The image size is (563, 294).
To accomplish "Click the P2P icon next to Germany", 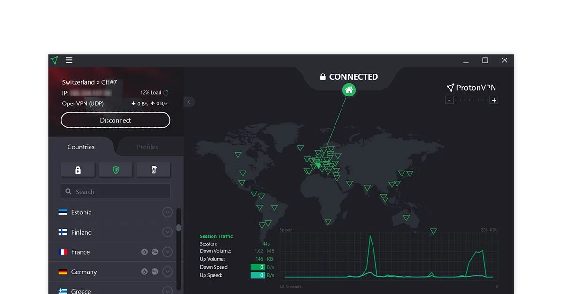I will (x=154, y=271).
